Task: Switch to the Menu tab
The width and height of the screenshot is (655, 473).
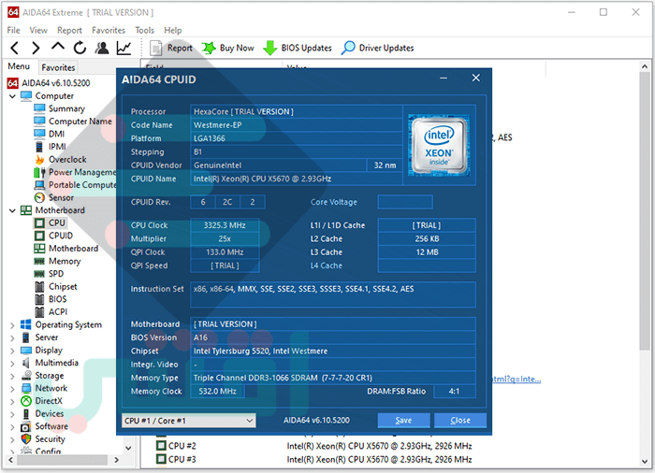Action: (19, 66)
